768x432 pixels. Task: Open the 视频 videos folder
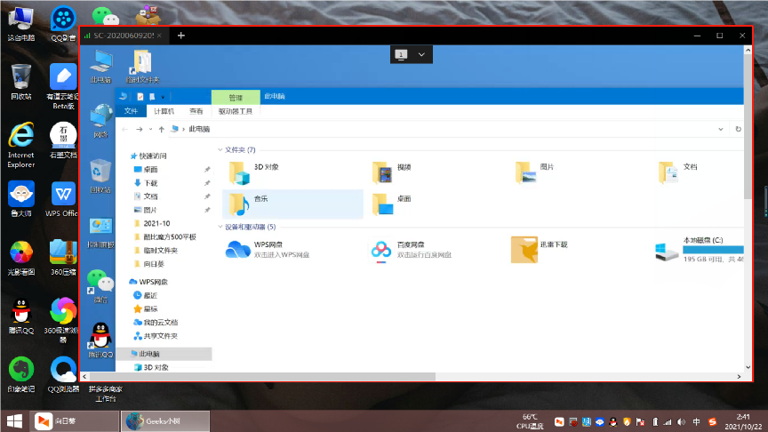click(x=382, y=172)
